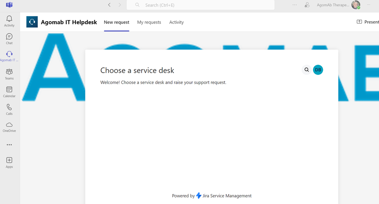The image size is (379, 204).
Task: Open Apps store in the sidebar
Action: [9, 163]
